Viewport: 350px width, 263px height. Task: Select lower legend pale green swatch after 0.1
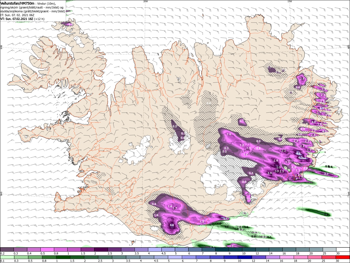tap(7, 257)
